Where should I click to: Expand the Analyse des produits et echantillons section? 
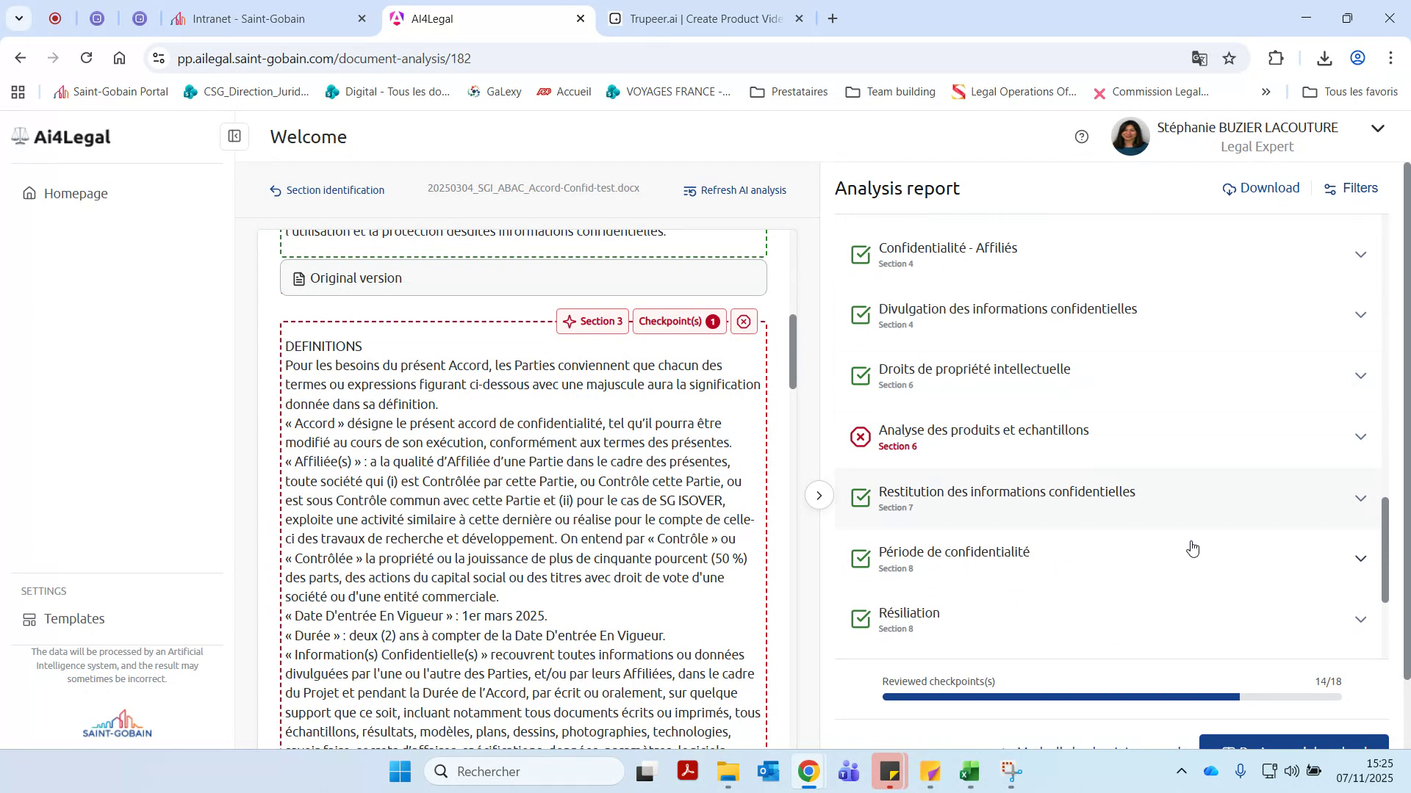click(x=1360, y=435)
